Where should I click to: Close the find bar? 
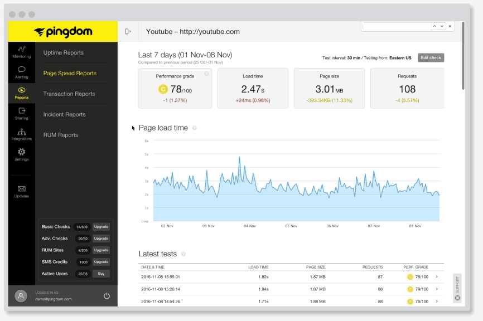point(450,26)
